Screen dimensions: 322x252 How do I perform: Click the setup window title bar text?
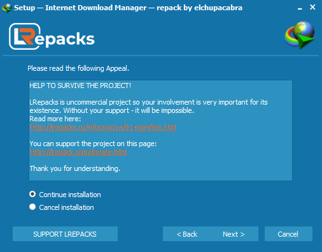pyautogui.click(x=128, y=8)
